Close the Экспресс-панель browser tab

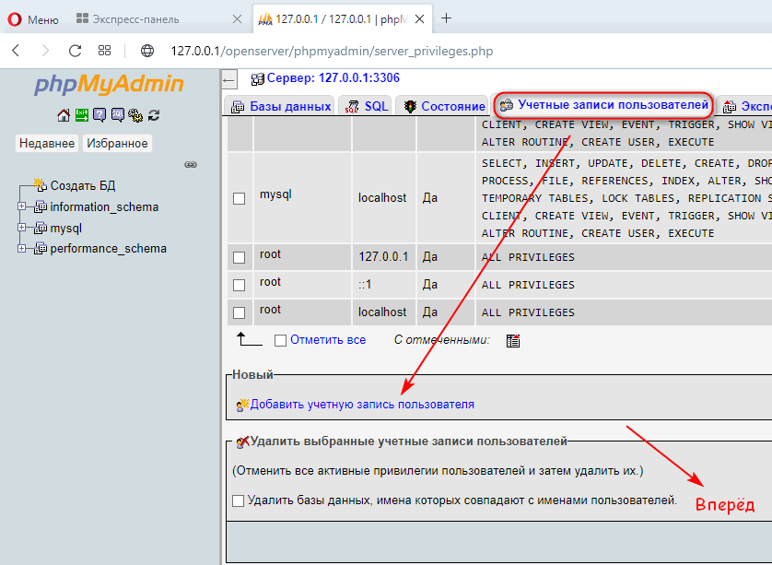237,18
